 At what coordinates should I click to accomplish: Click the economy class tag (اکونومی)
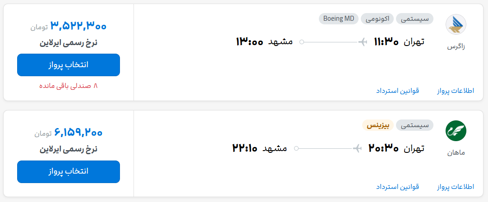tap(377, 18)
